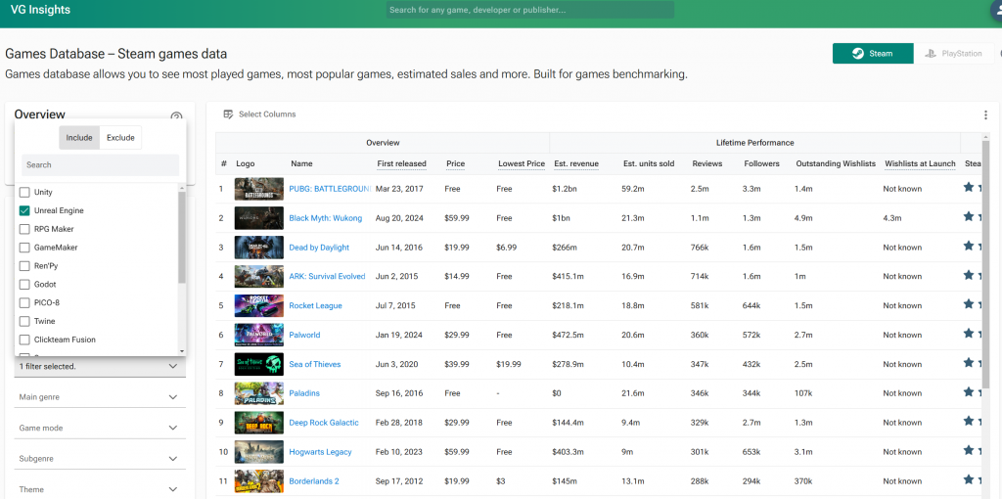Click the star icon in ARK: Survival Evolved row
The width and height of the screenshot is (1002, 499).
click(968, 275)
